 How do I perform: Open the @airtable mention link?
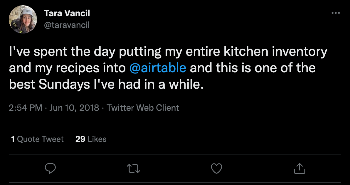tap(157, 68)
